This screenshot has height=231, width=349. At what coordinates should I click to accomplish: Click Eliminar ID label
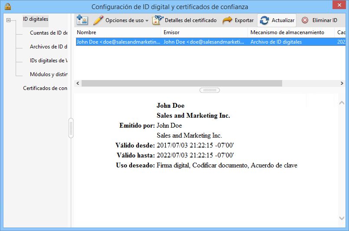(x=325, y=20)
